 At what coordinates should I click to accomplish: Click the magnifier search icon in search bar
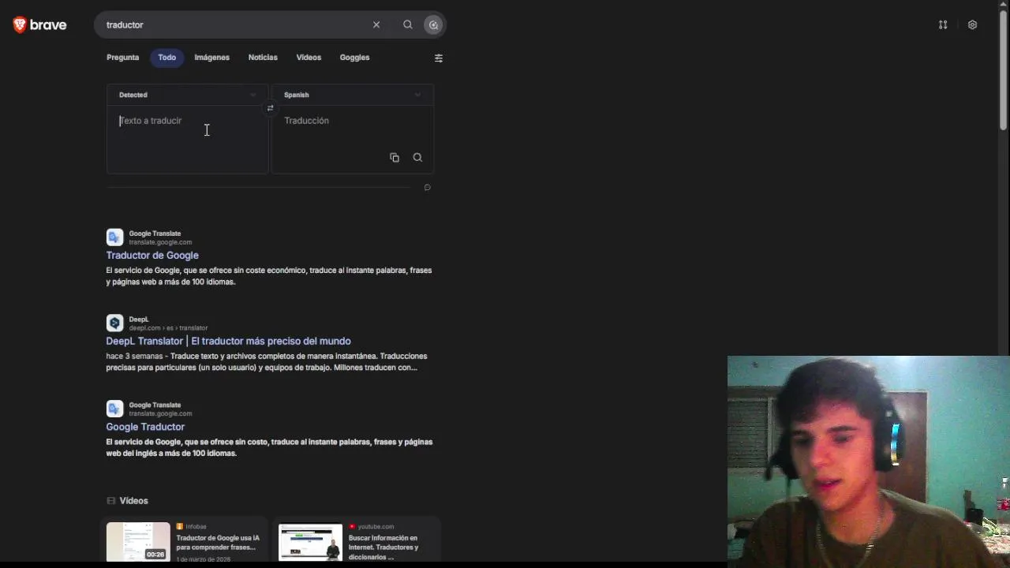408,24
